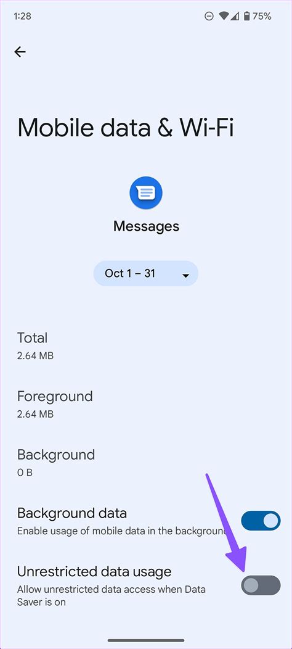The height and width of the screenshot is (649, 292).
Task: Tap the battery icon in status bar
Action: pos(247,16)
